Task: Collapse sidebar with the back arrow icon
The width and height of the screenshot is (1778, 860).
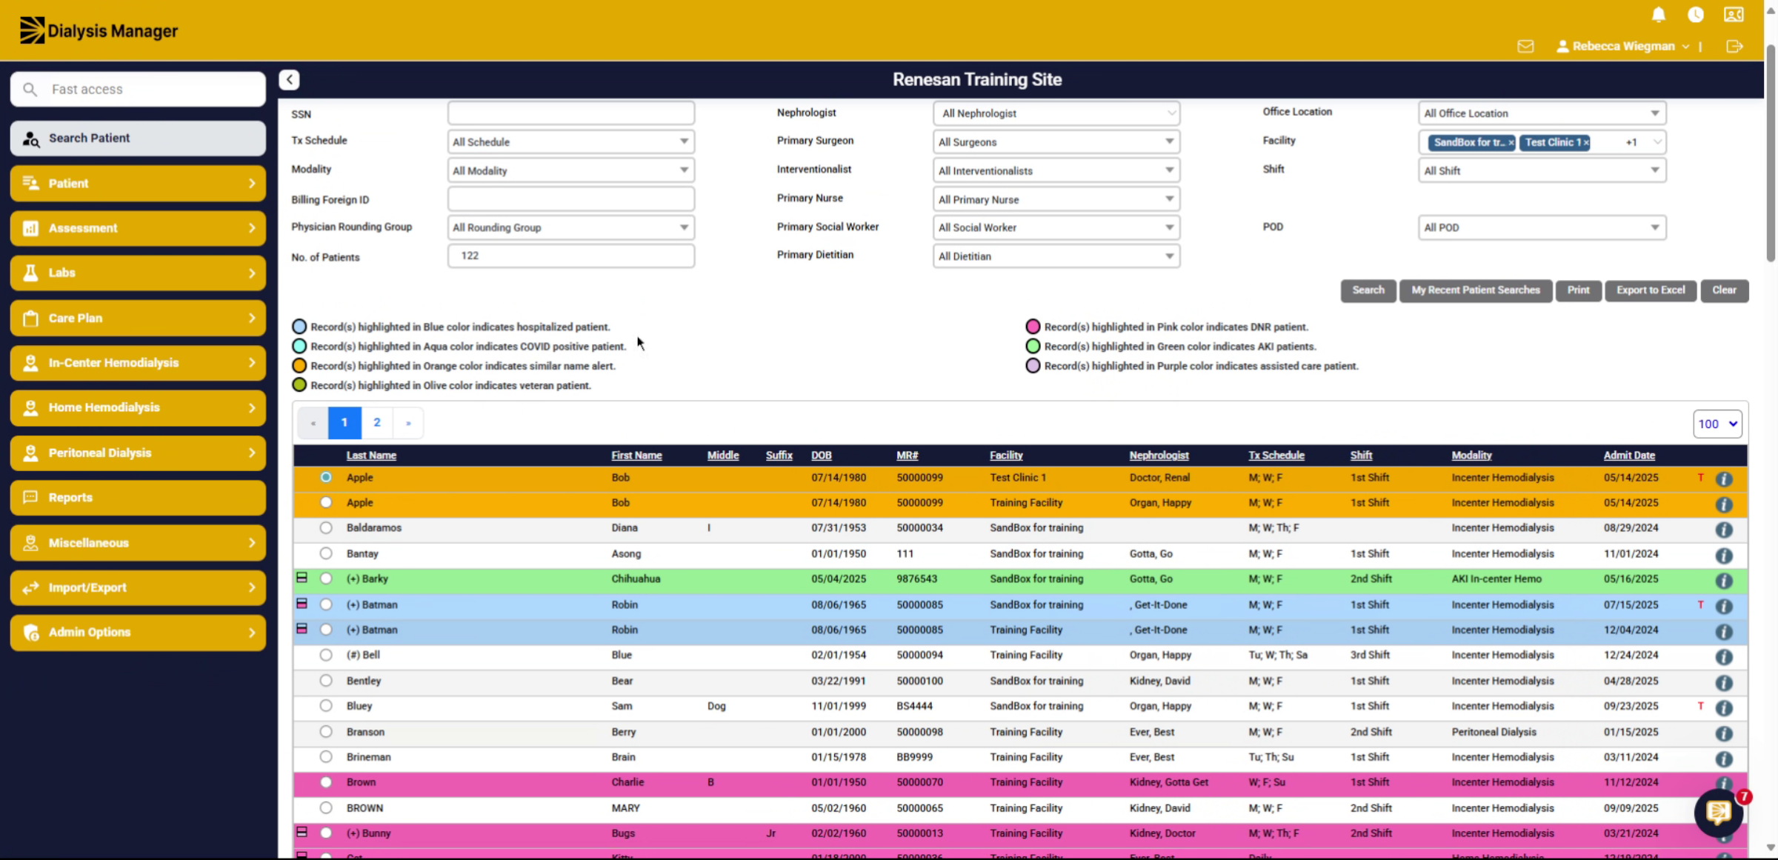Action: click(290, 79)
